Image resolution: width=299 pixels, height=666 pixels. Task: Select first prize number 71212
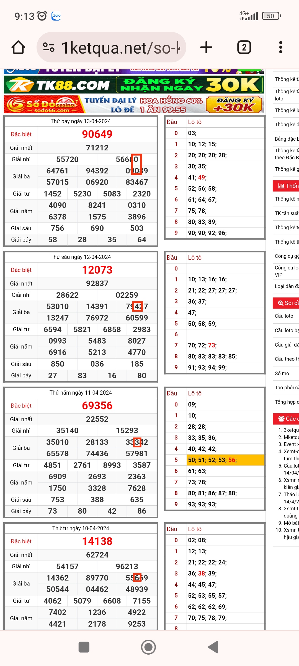(97, 148)
